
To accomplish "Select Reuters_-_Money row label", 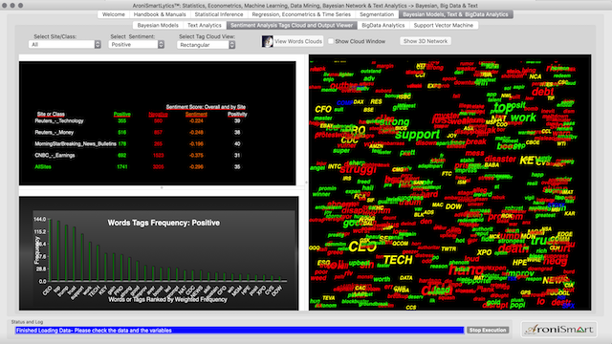I will 54,132.
